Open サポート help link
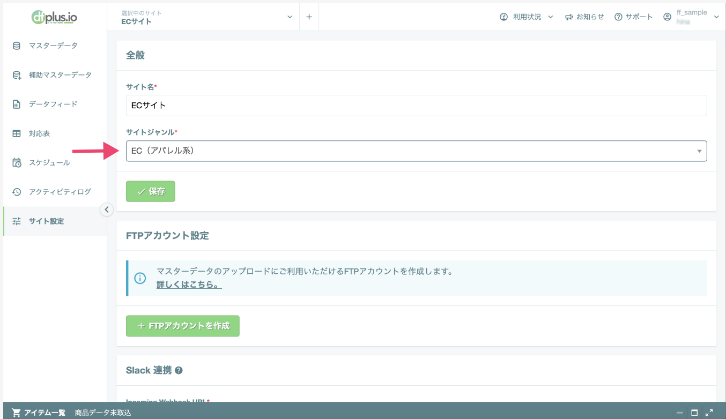The image size is (726, 419). coord(633,17)
